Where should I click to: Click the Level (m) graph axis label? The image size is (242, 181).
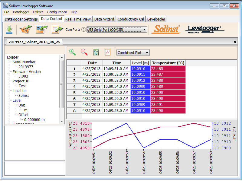[234, 134]
